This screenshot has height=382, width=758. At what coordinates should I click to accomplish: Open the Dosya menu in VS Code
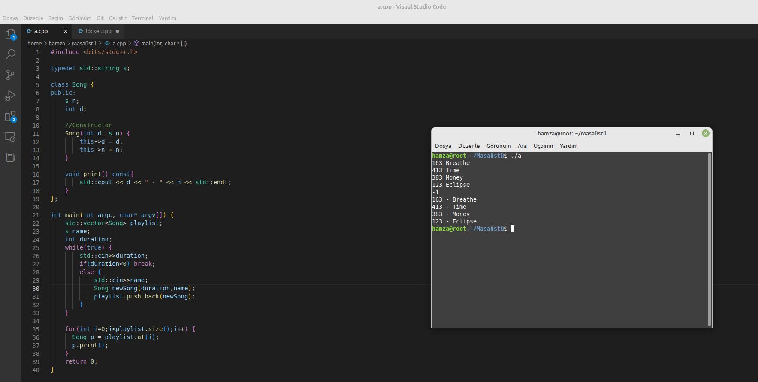tap(10, 18)
